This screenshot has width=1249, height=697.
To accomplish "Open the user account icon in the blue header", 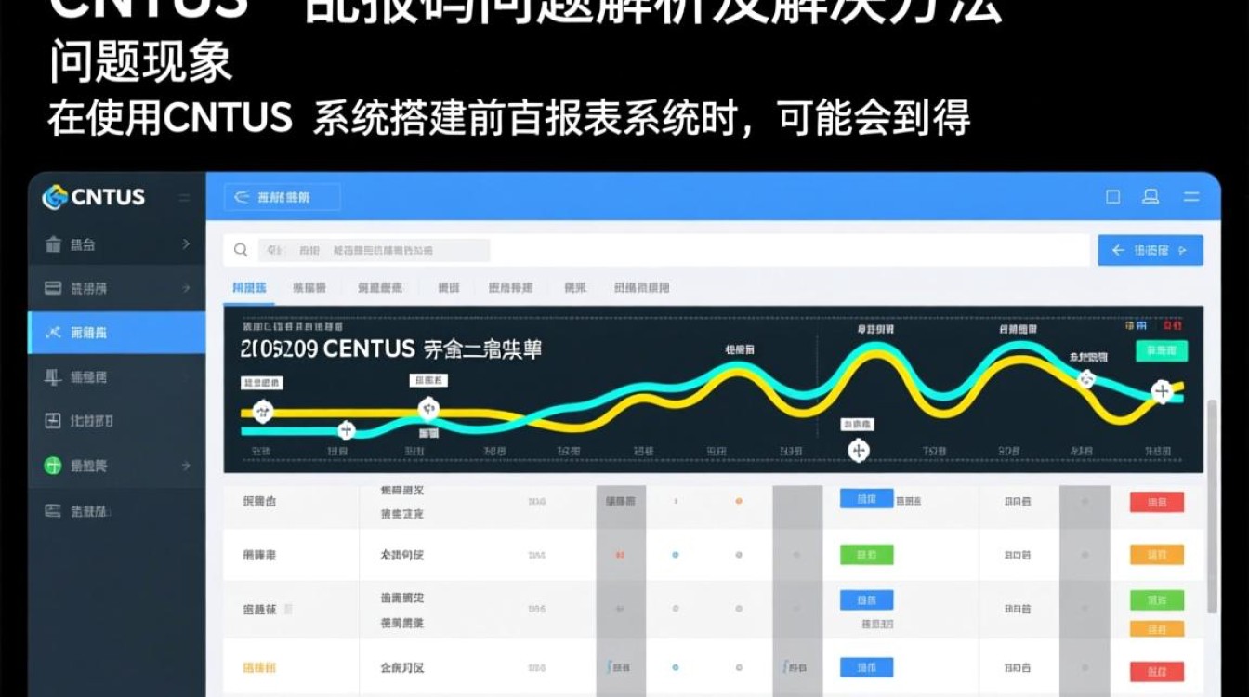I will tap(1150, 197).
